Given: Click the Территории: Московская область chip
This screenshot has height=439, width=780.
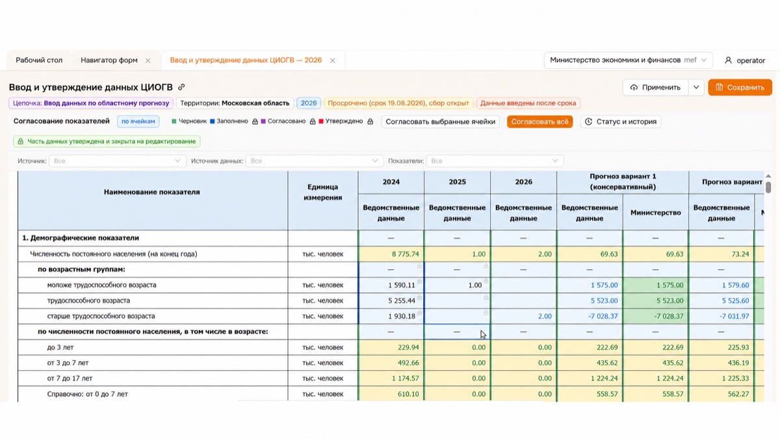Looking at the screenshot, I should (235, 103).
